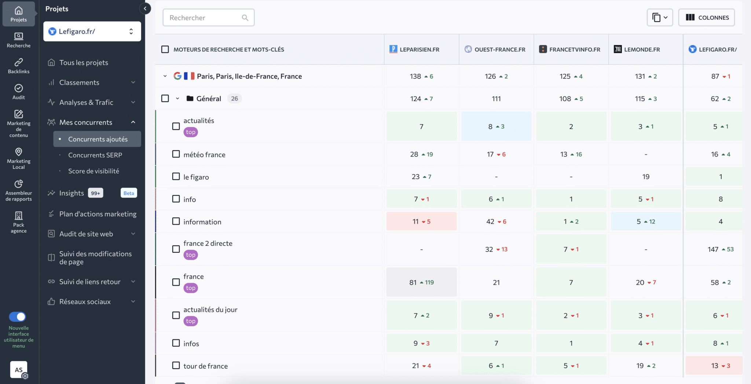Click the Beta badge next to Insights
This screenshot has width=751, height=384.
[129, 193]
